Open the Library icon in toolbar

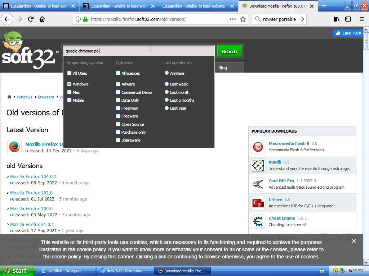[337, 19]
